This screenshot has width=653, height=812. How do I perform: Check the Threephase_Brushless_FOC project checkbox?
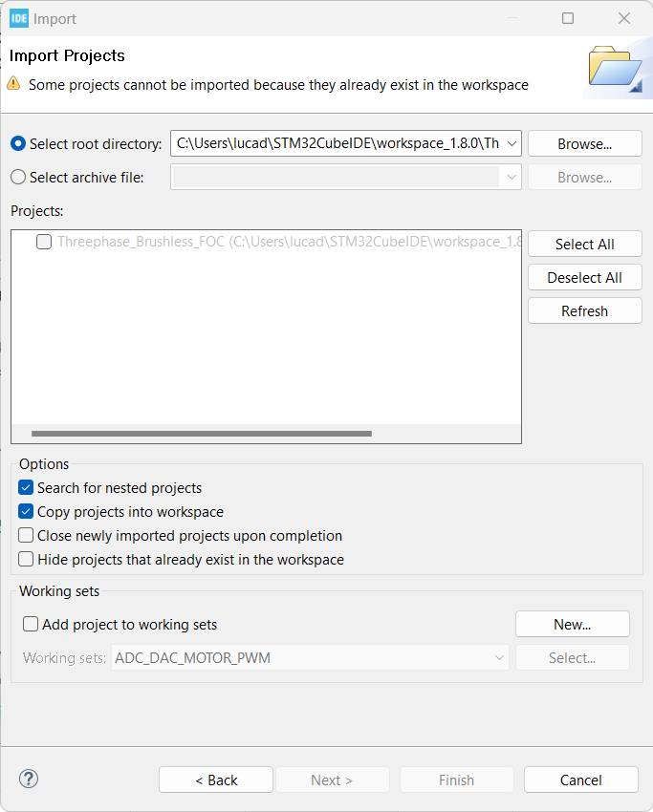(x=43, y=242)
